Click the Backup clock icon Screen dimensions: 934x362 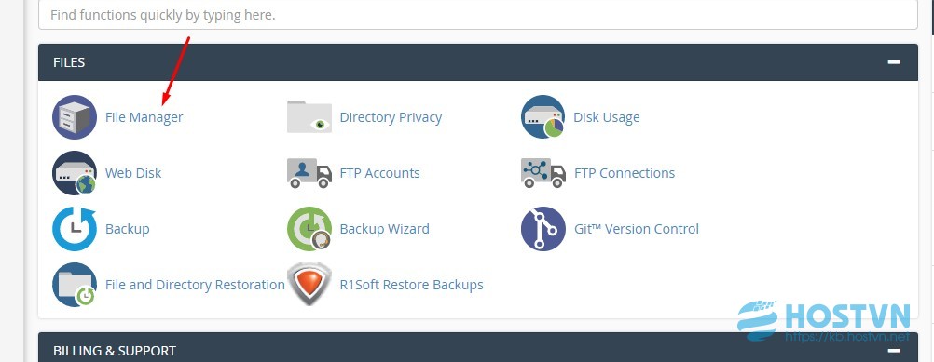(x=75, y=229)
